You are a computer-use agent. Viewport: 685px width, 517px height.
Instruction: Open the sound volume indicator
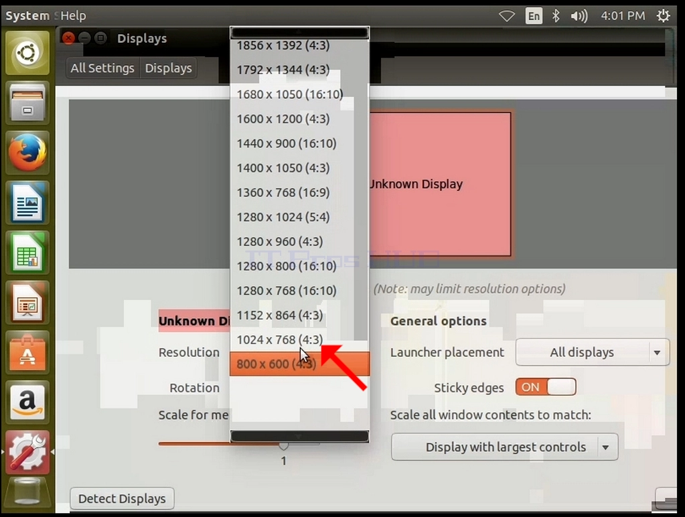click(x=579, y=16)
